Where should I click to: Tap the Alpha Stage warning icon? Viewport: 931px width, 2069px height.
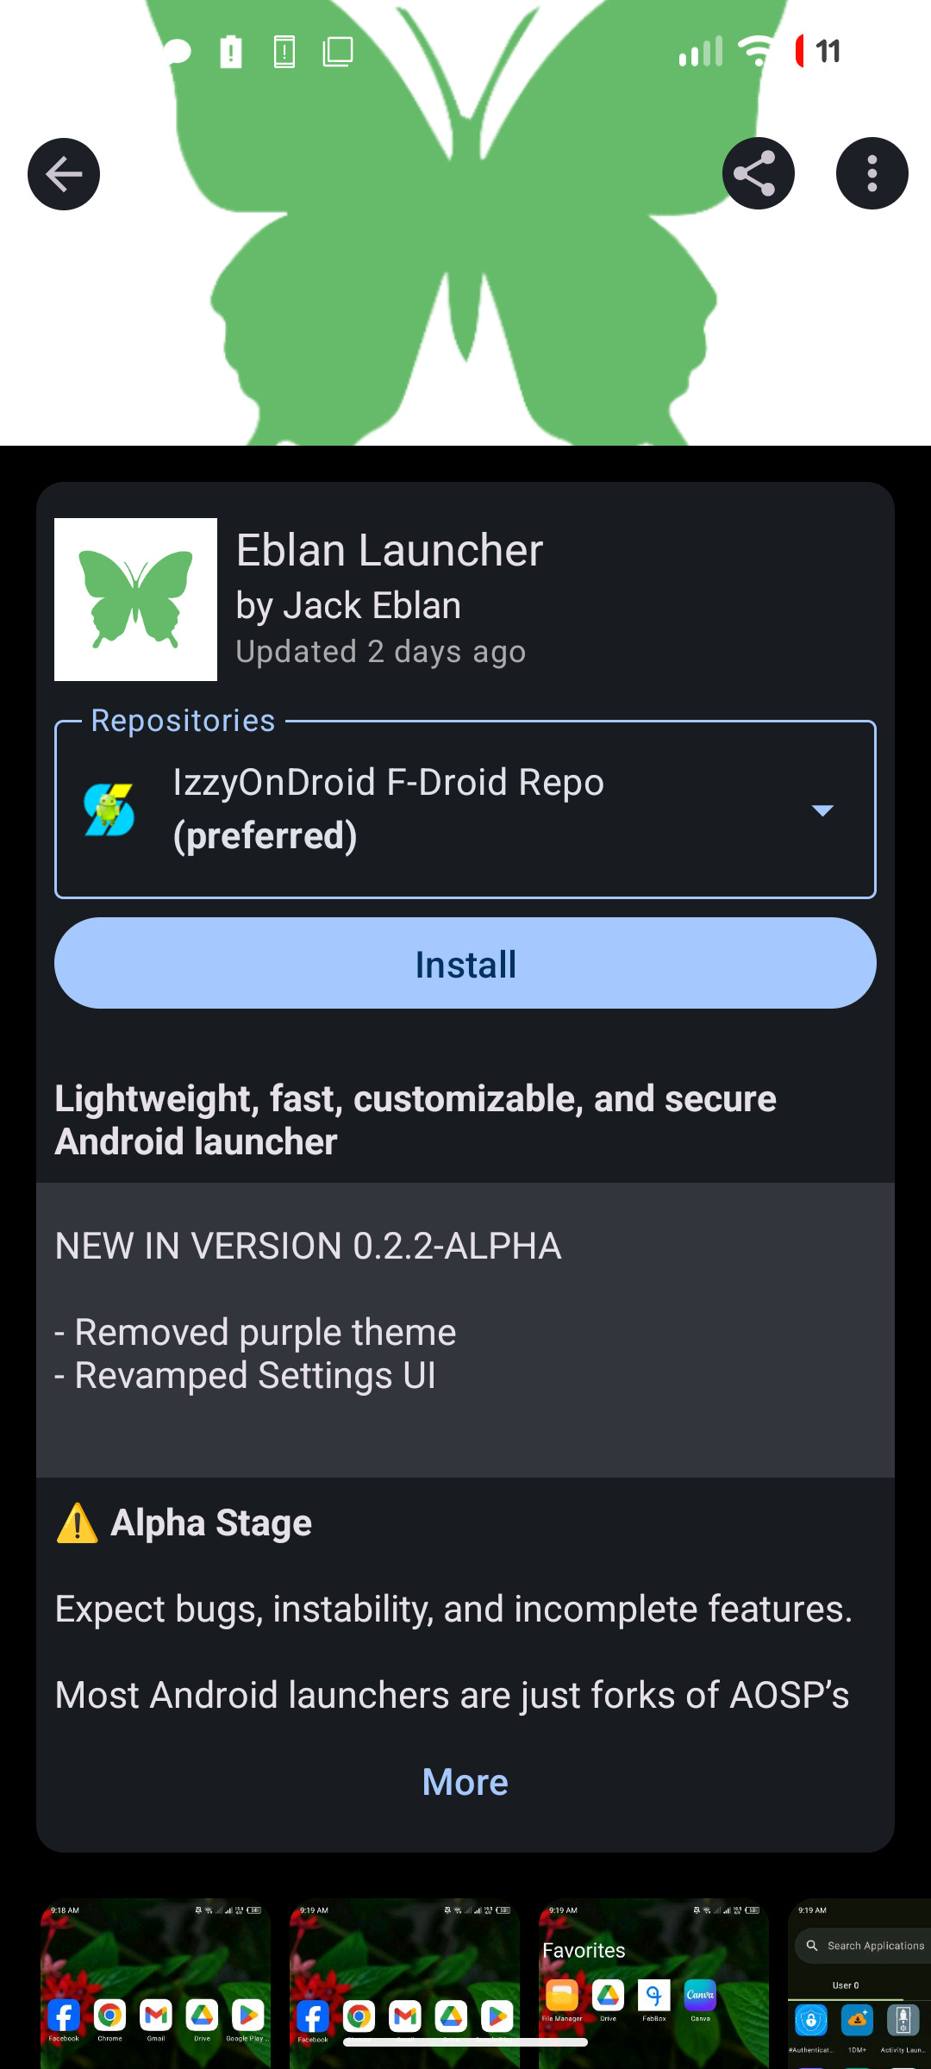tap(78, 1523)
